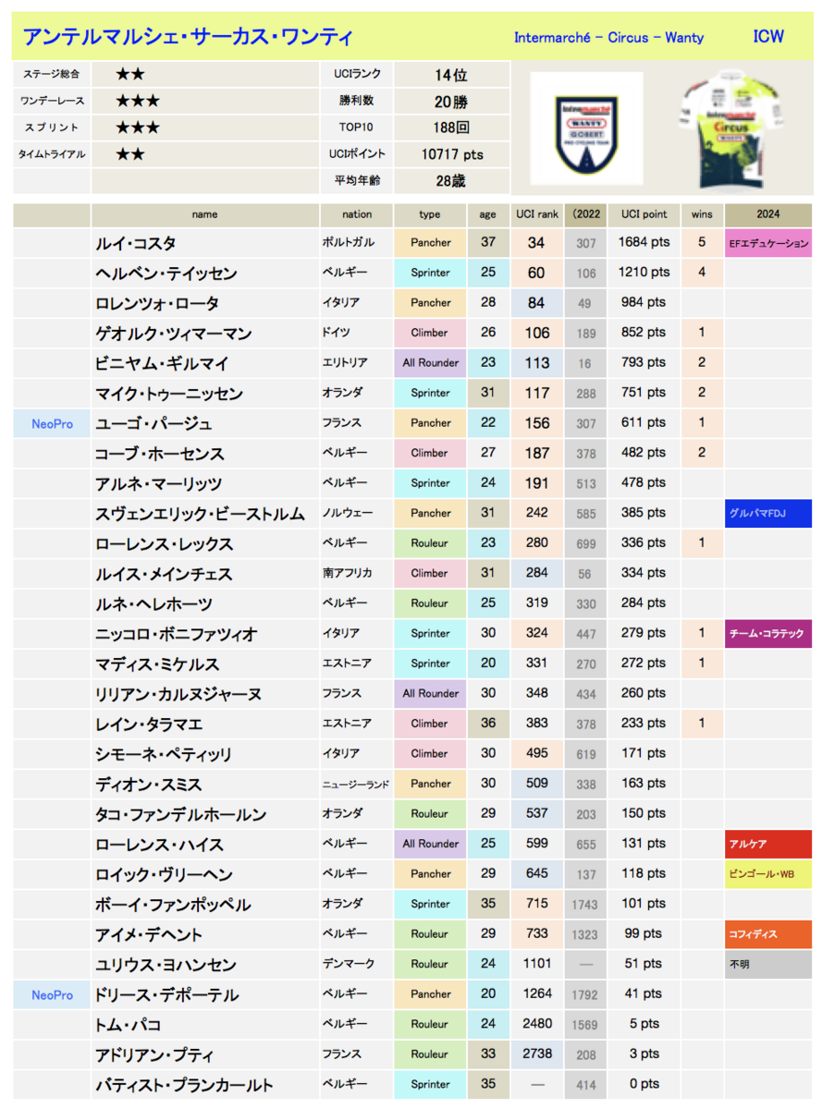
Task: Click the 'name' column header
Action: (x=205, y=214)
